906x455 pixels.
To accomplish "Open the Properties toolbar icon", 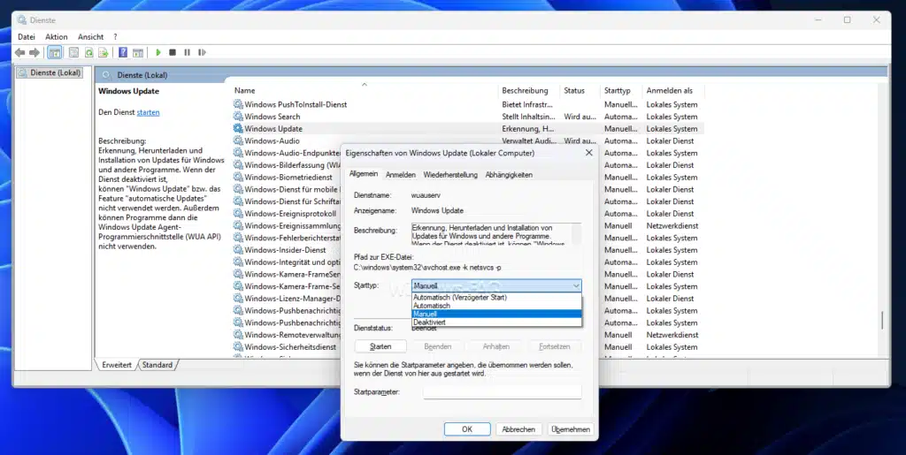I will 74,52.
